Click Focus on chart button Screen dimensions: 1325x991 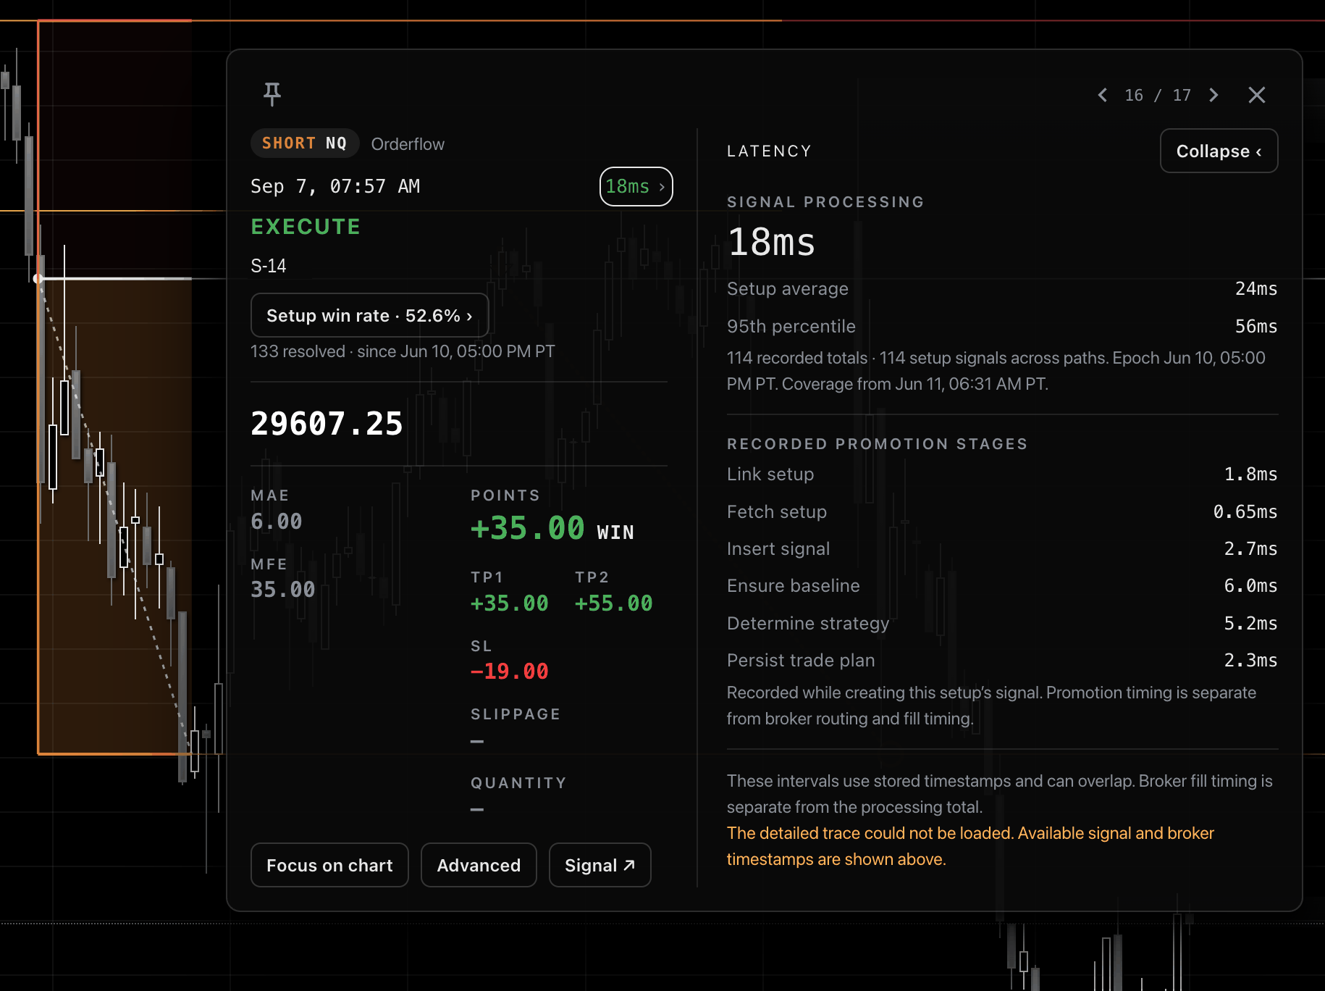329,865
